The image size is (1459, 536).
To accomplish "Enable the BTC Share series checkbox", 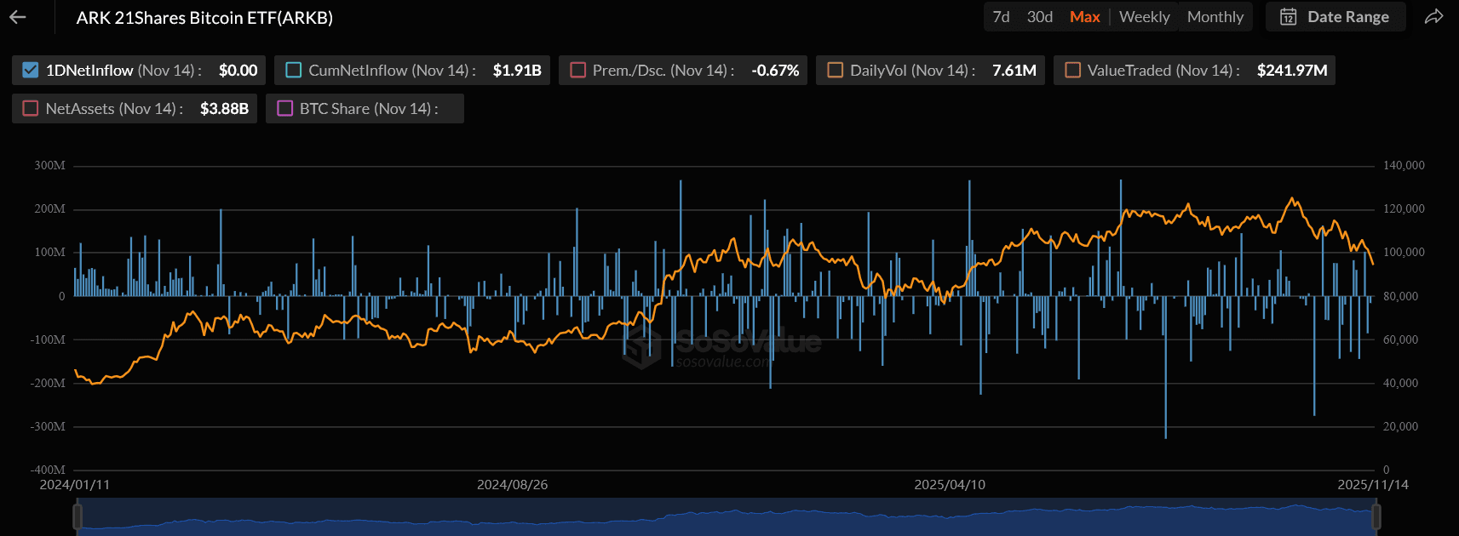I will click(284, 108).
